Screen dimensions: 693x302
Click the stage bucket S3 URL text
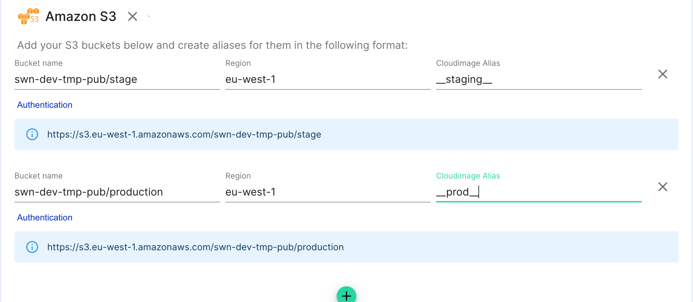[x=184, y=134]
